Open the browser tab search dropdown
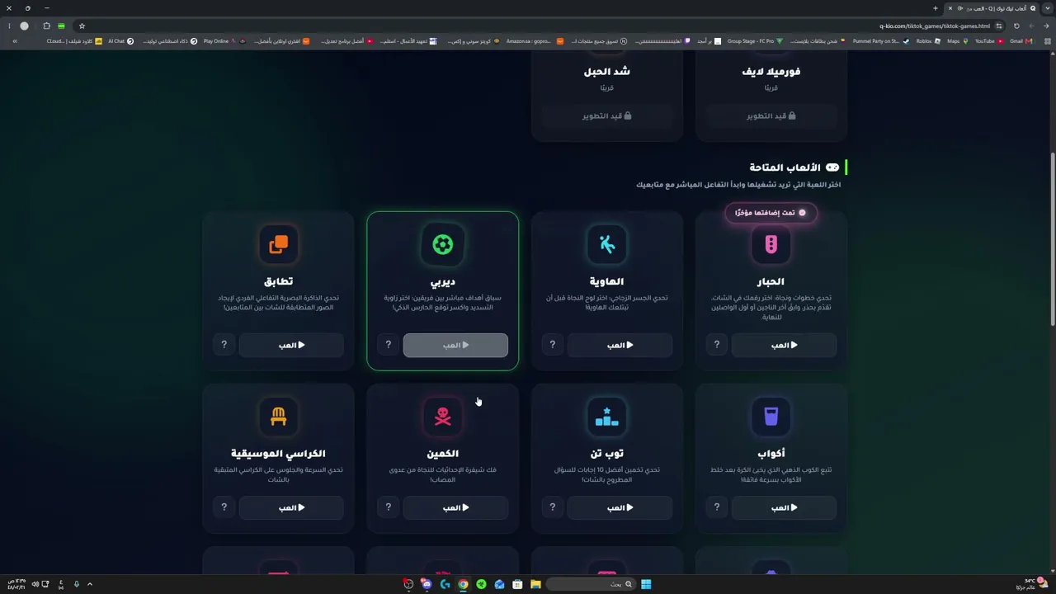This screenshot has width=1056, height=594. (x=1048, y=8)
